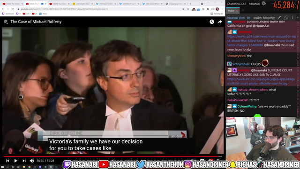Click username 'Schrumpelii' in chat
Image resolution: width=300 pixels, height=169 pixels.
click(x=241, y=64)
